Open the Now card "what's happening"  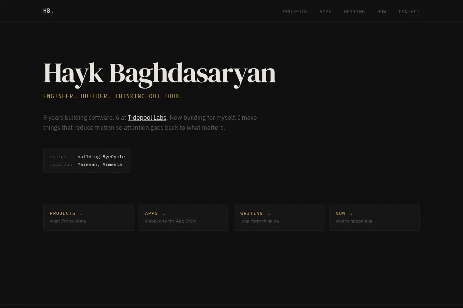tap(374, 217)
